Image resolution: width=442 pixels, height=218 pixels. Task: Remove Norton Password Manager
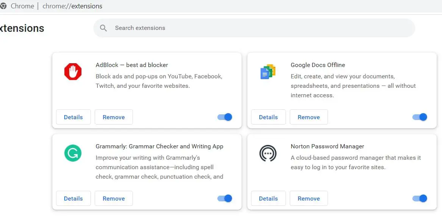click(x=309, y=198)
